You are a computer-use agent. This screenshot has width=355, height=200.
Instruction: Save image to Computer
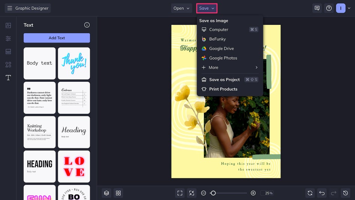(230, 29)
